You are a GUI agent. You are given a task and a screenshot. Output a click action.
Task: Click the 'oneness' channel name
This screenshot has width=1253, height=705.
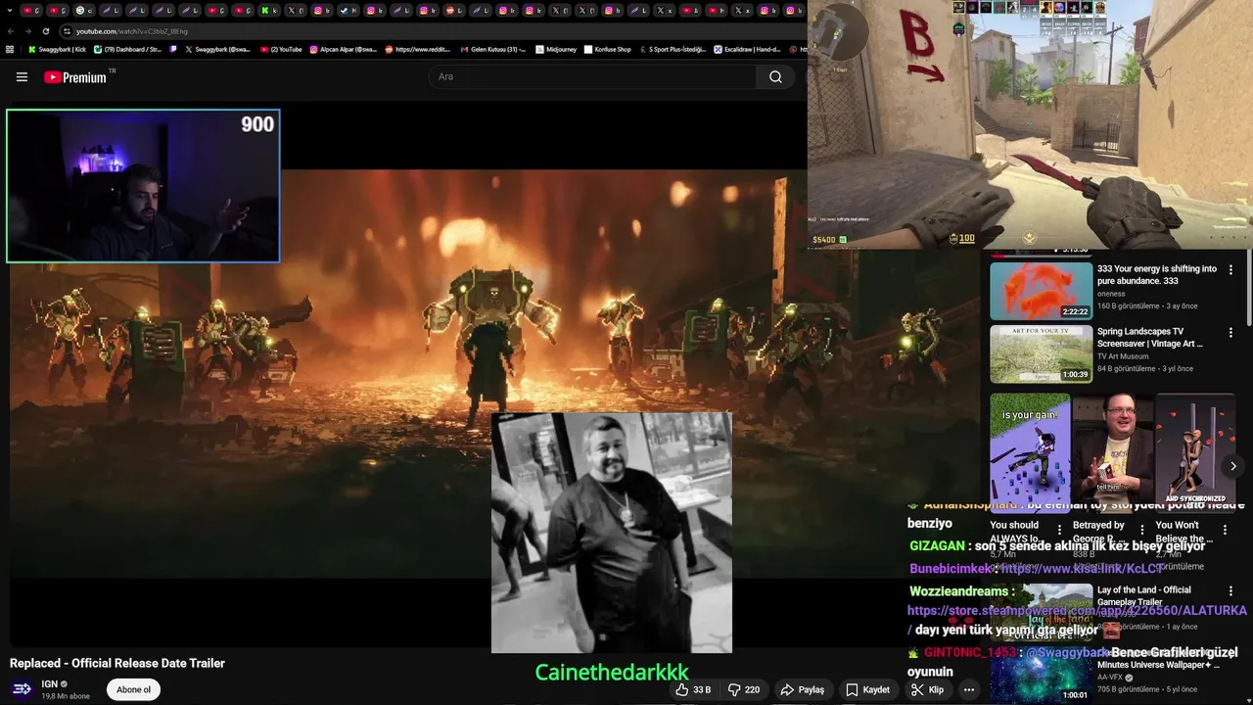tap(1111, 294)
